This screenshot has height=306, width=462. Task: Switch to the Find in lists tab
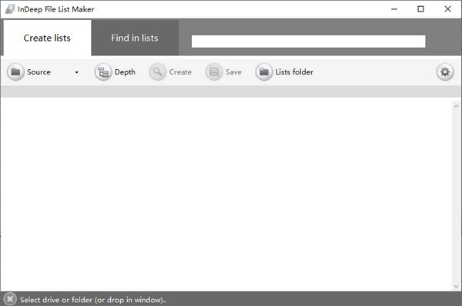tap(135, 38)
